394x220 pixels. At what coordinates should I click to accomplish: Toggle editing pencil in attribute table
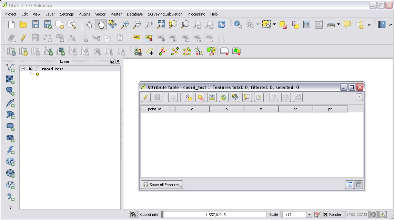(x=145, y=98)
